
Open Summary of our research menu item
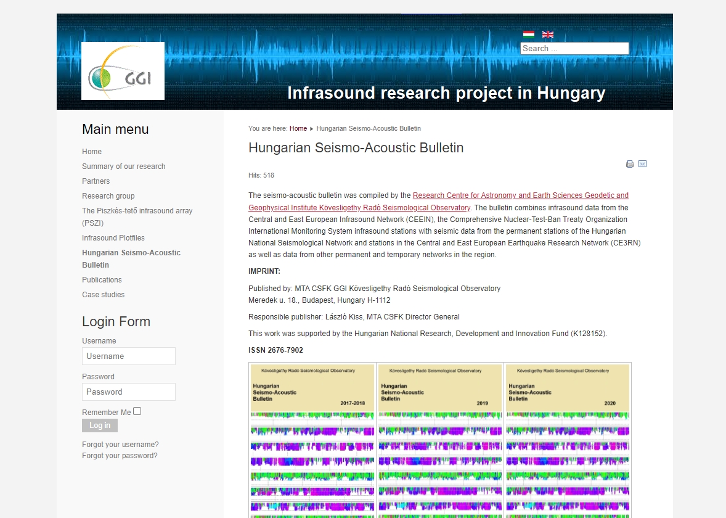(124, 166)
